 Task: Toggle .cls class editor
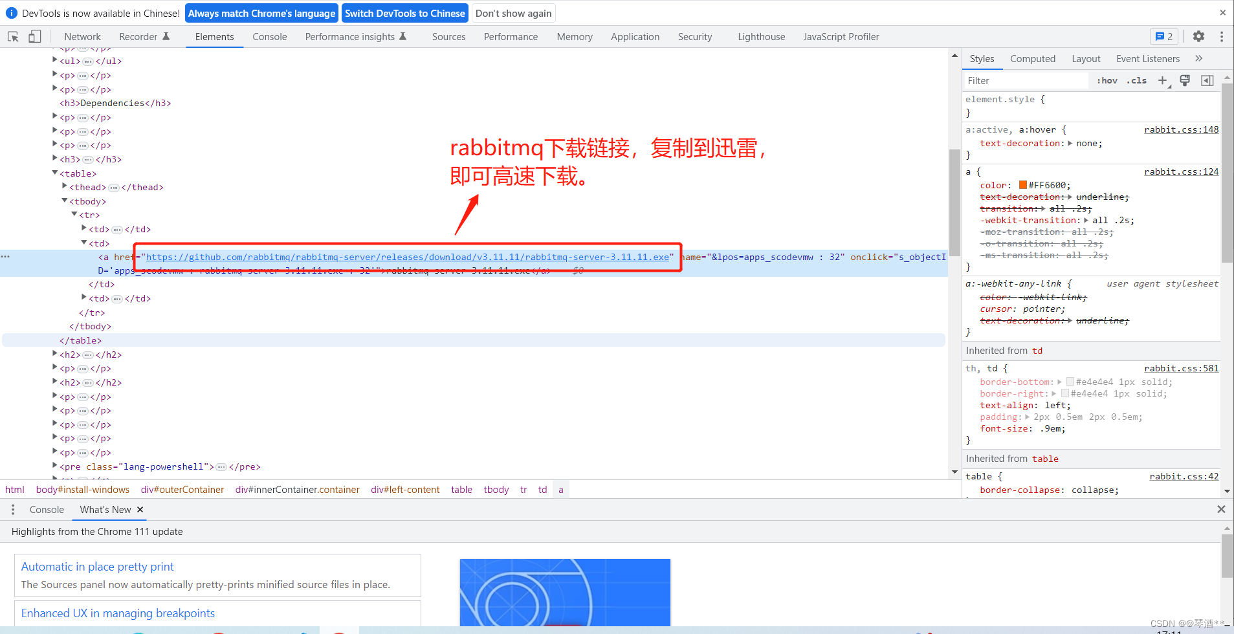point(1136,80)
